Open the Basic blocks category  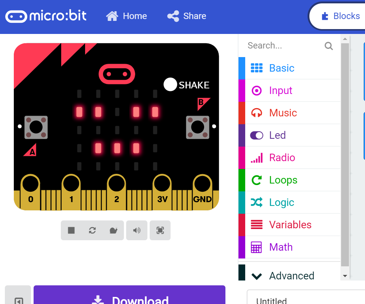click(281, 68)
